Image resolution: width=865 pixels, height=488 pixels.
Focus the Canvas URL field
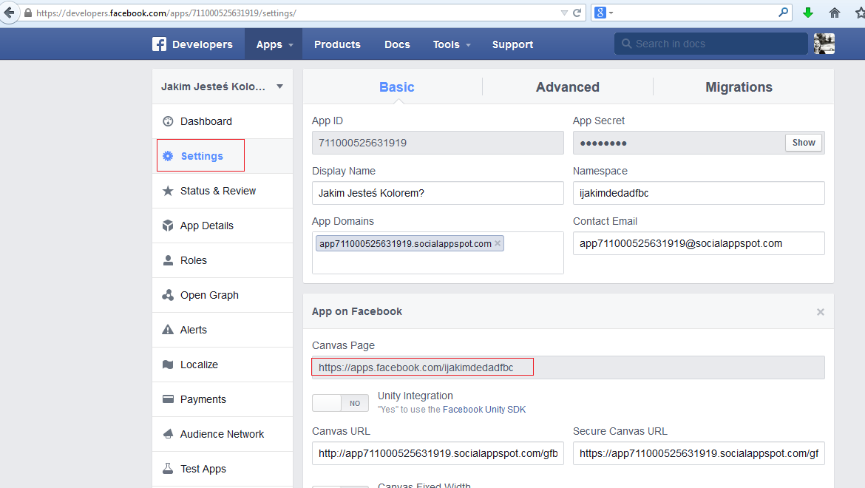pyautogui.click(x=438, y=453)
